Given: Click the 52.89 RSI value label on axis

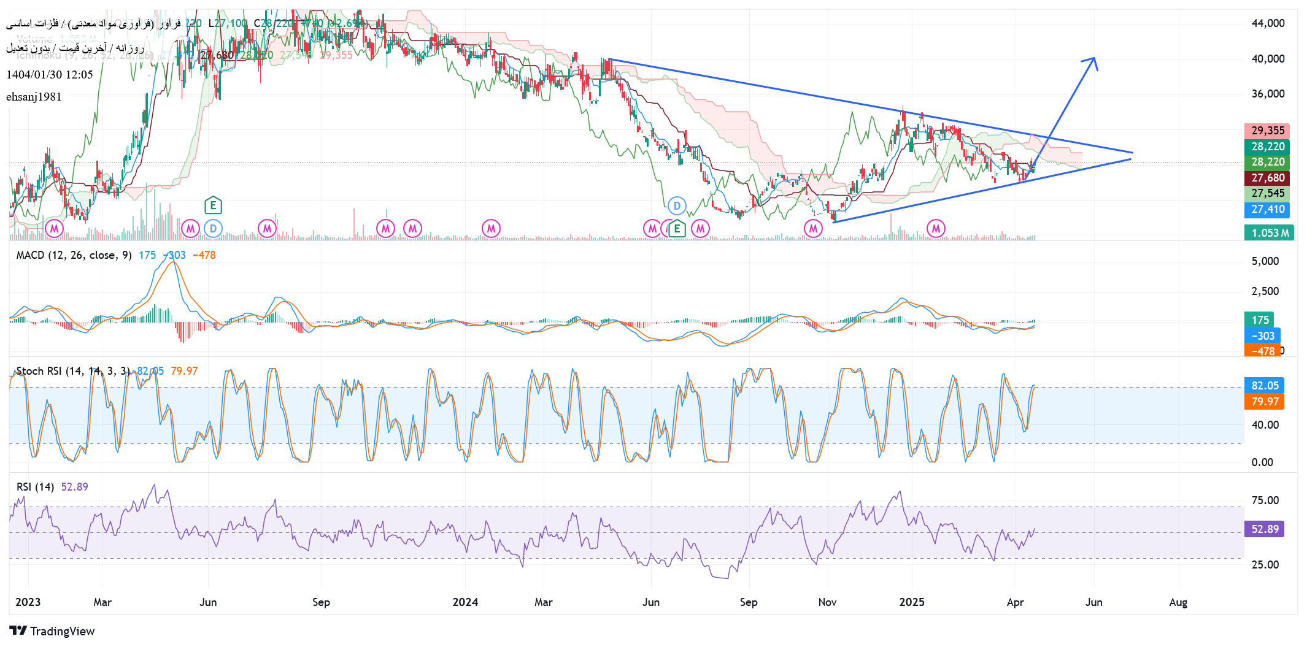Looking at the screenshot, I should pyautogui.click(x=1264, y=529).
